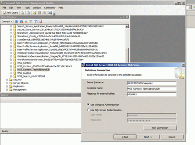Open the View menu

pyautogui.click(x=19, y=8)
